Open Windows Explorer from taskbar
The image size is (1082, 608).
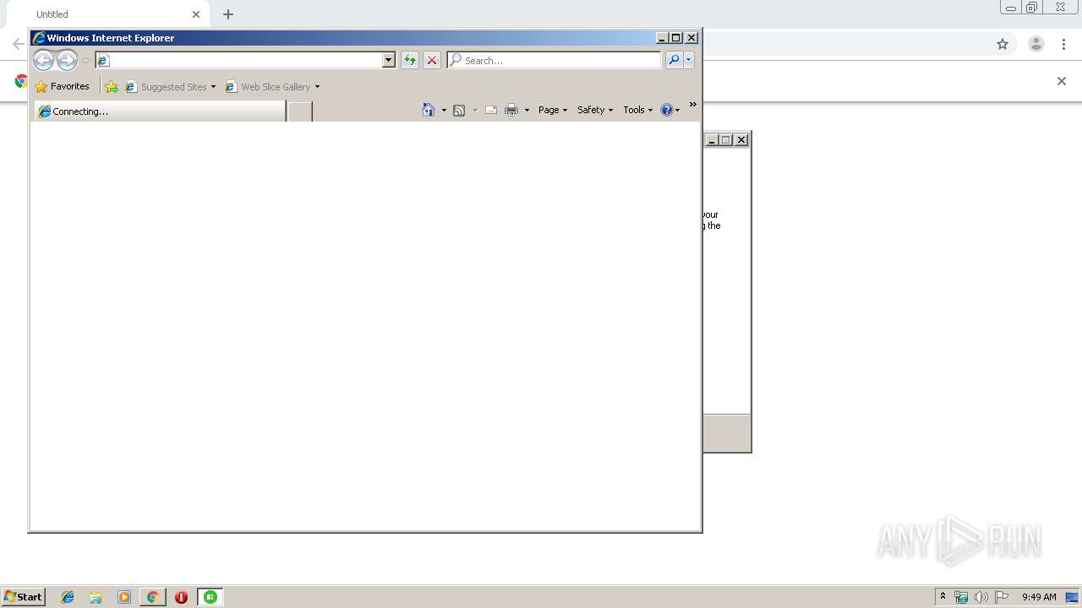click(96, 597)
